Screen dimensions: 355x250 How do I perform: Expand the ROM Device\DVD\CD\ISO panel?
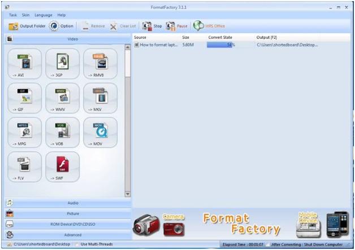point(68,224)
